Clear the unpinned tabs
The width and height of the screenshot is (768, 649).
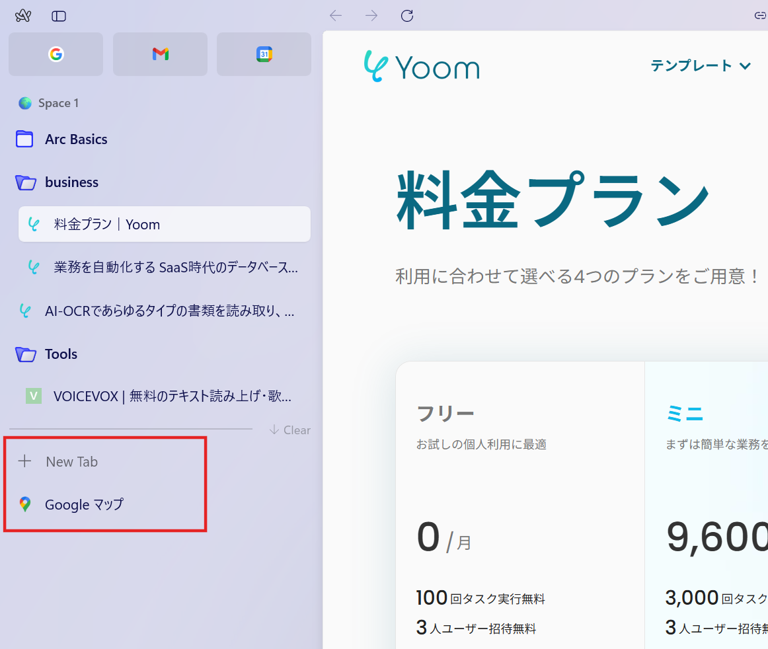290,430
